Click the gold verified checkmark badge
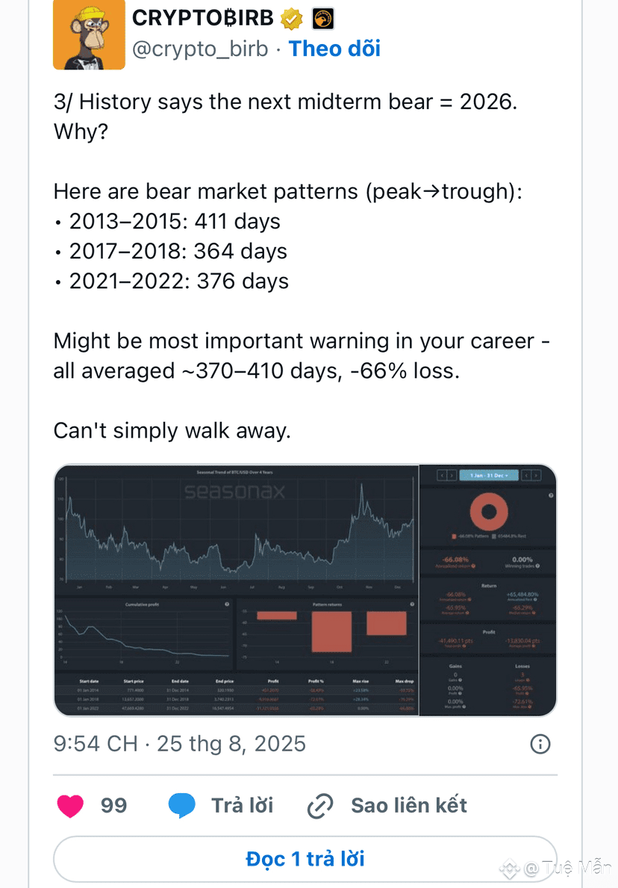618x888 pixels. click(292, 19)
